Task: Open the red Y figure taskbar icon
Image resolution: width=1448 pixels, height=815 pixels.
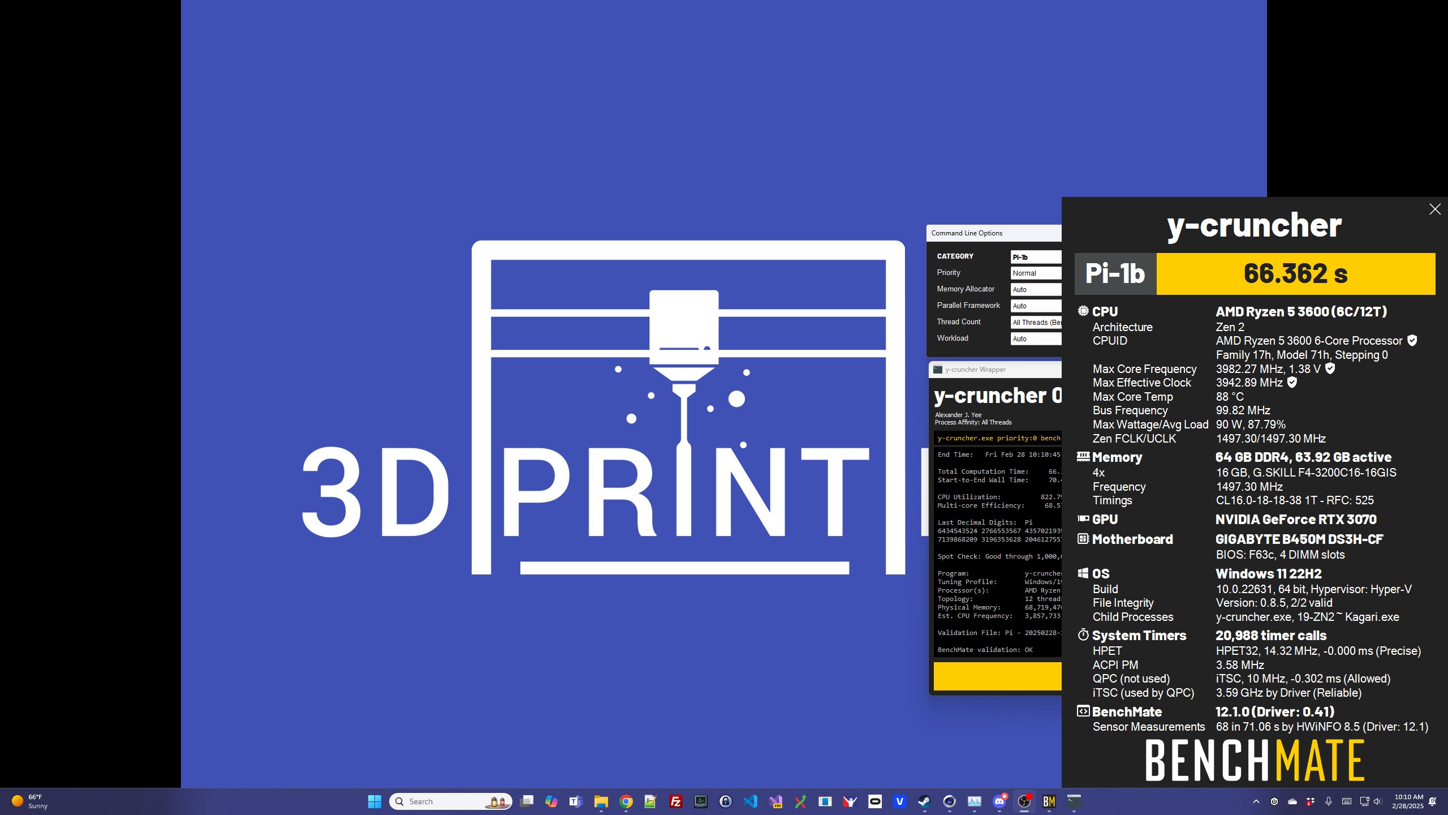Action: [x=850, y=801]
